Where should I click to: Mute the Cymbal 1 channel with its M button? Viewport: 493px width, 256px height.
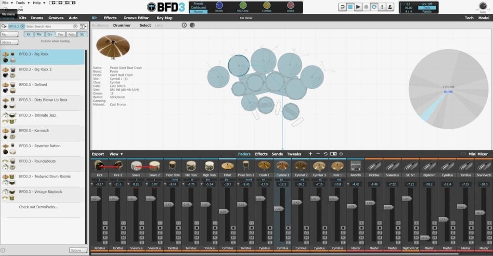(x=288, y=237)
